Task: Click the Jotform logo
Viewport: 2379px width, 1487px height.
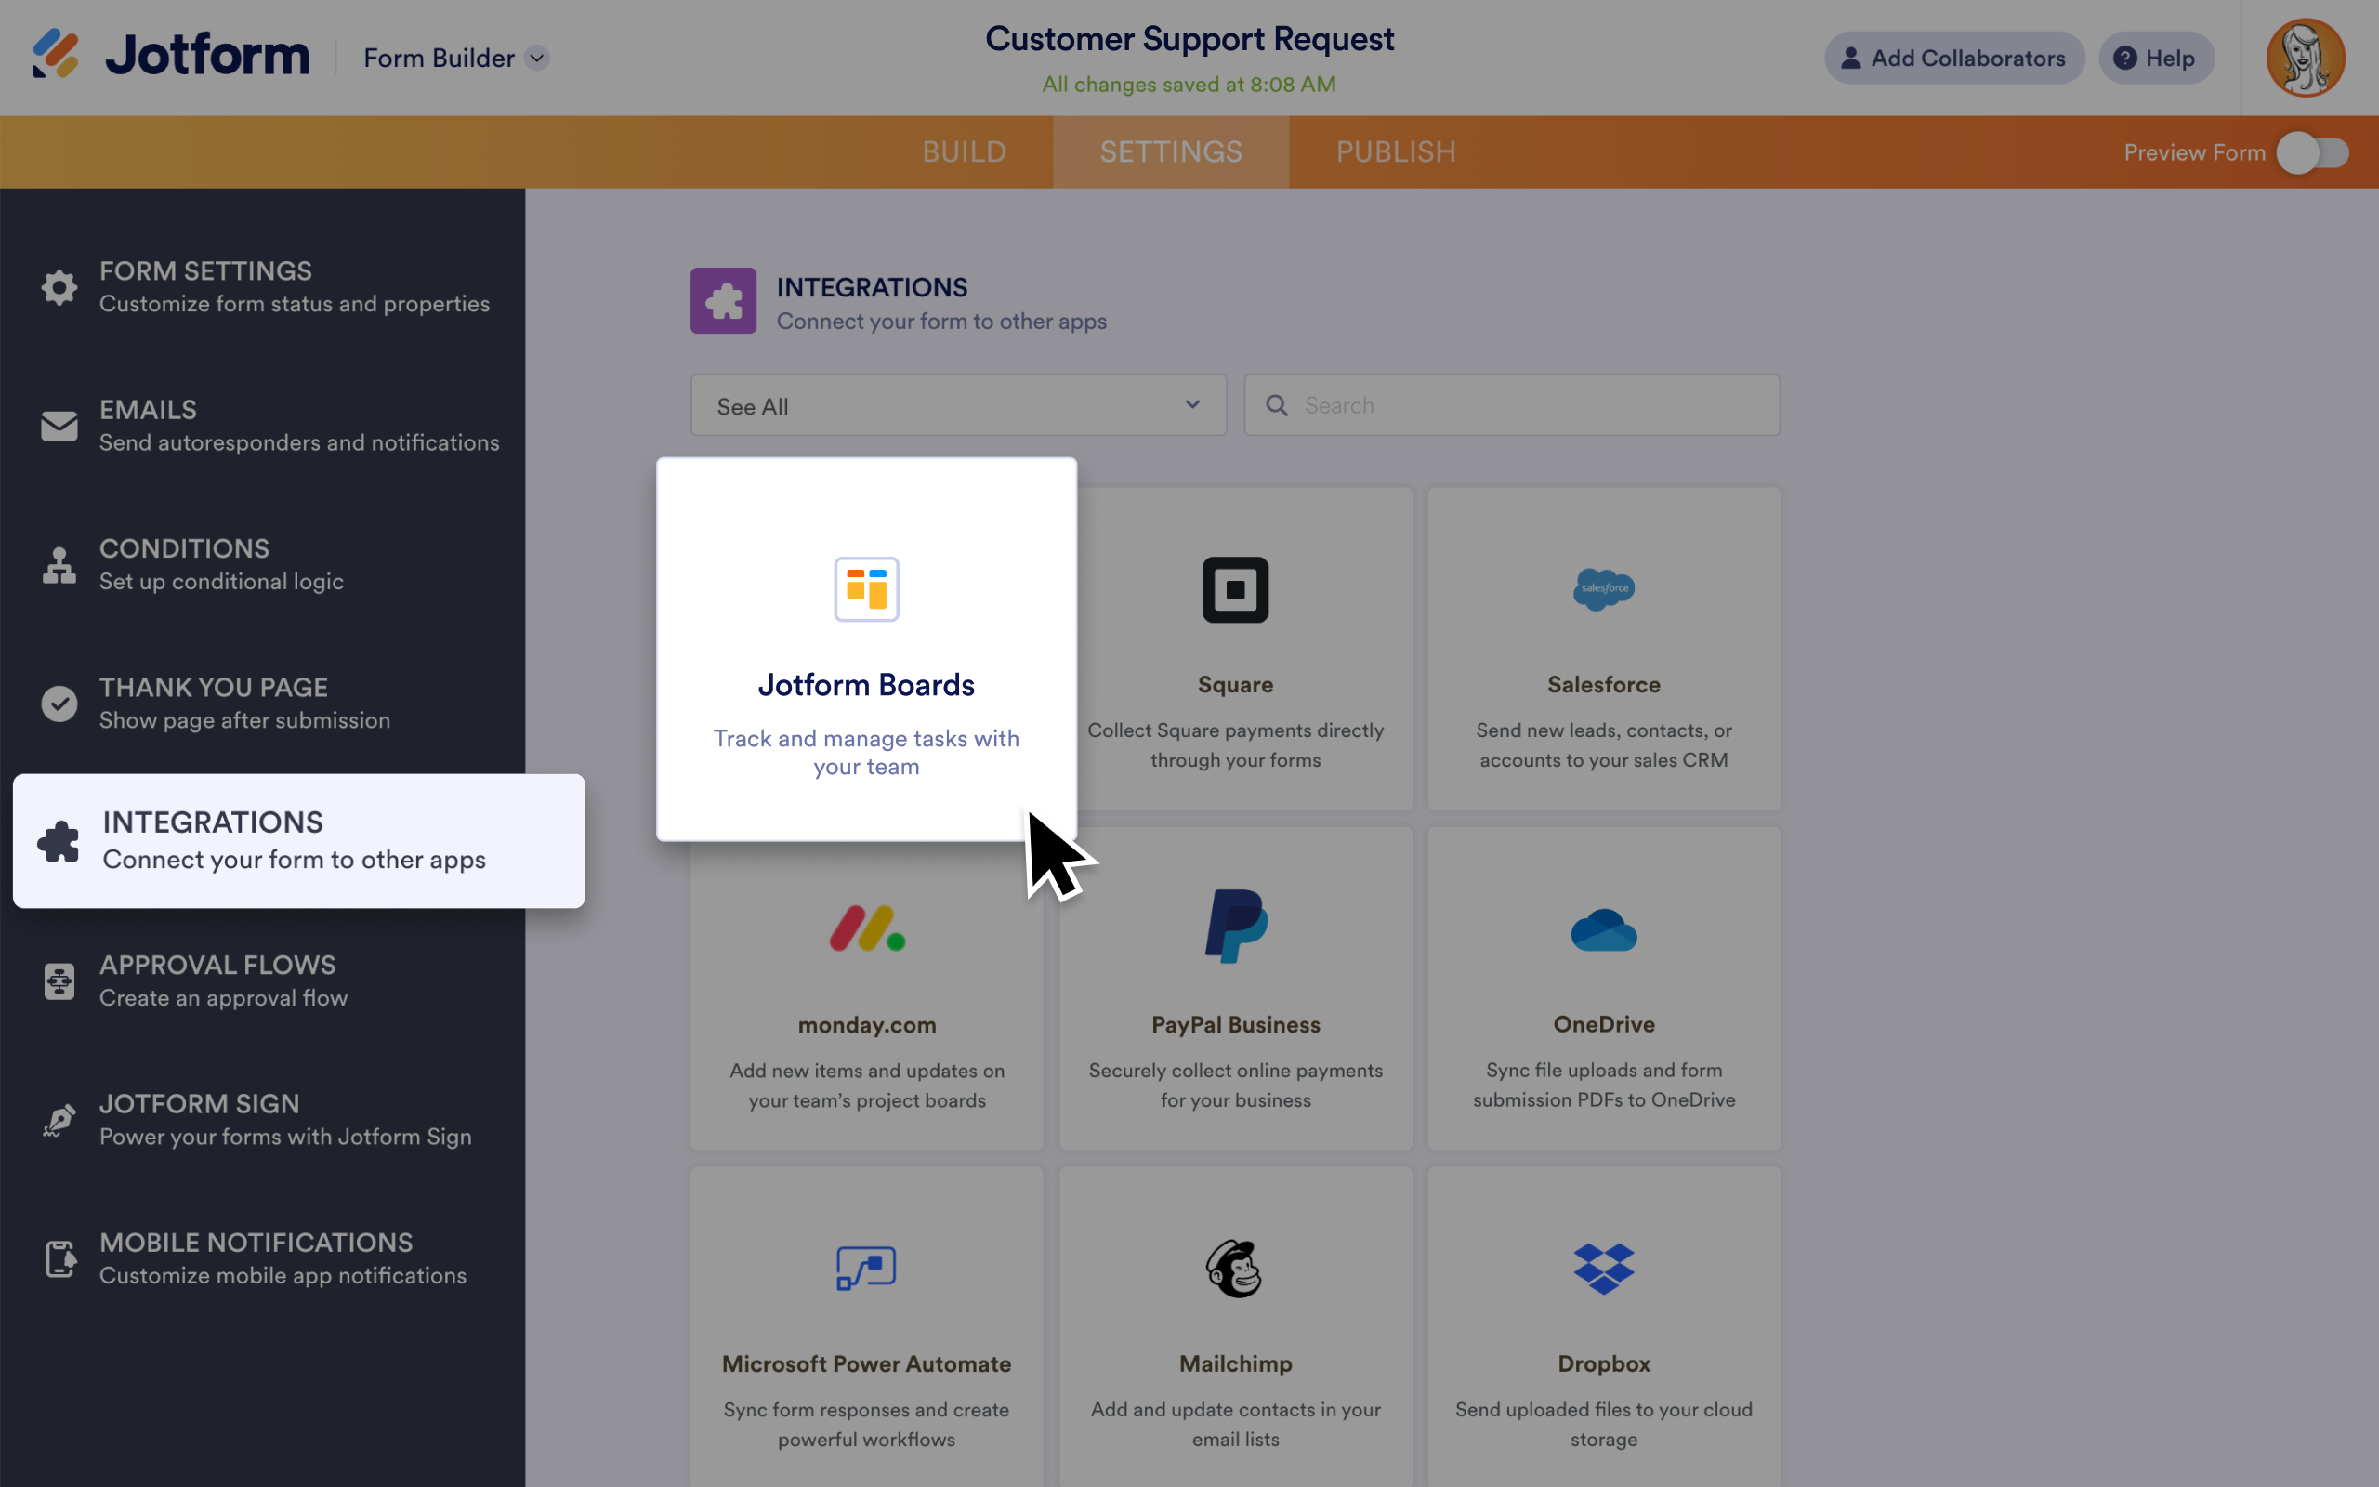Action: pos(170,54)
